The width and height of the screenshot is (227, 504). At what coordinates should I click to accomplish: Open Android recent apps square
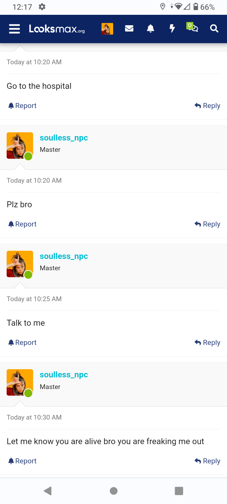(179, 491)
